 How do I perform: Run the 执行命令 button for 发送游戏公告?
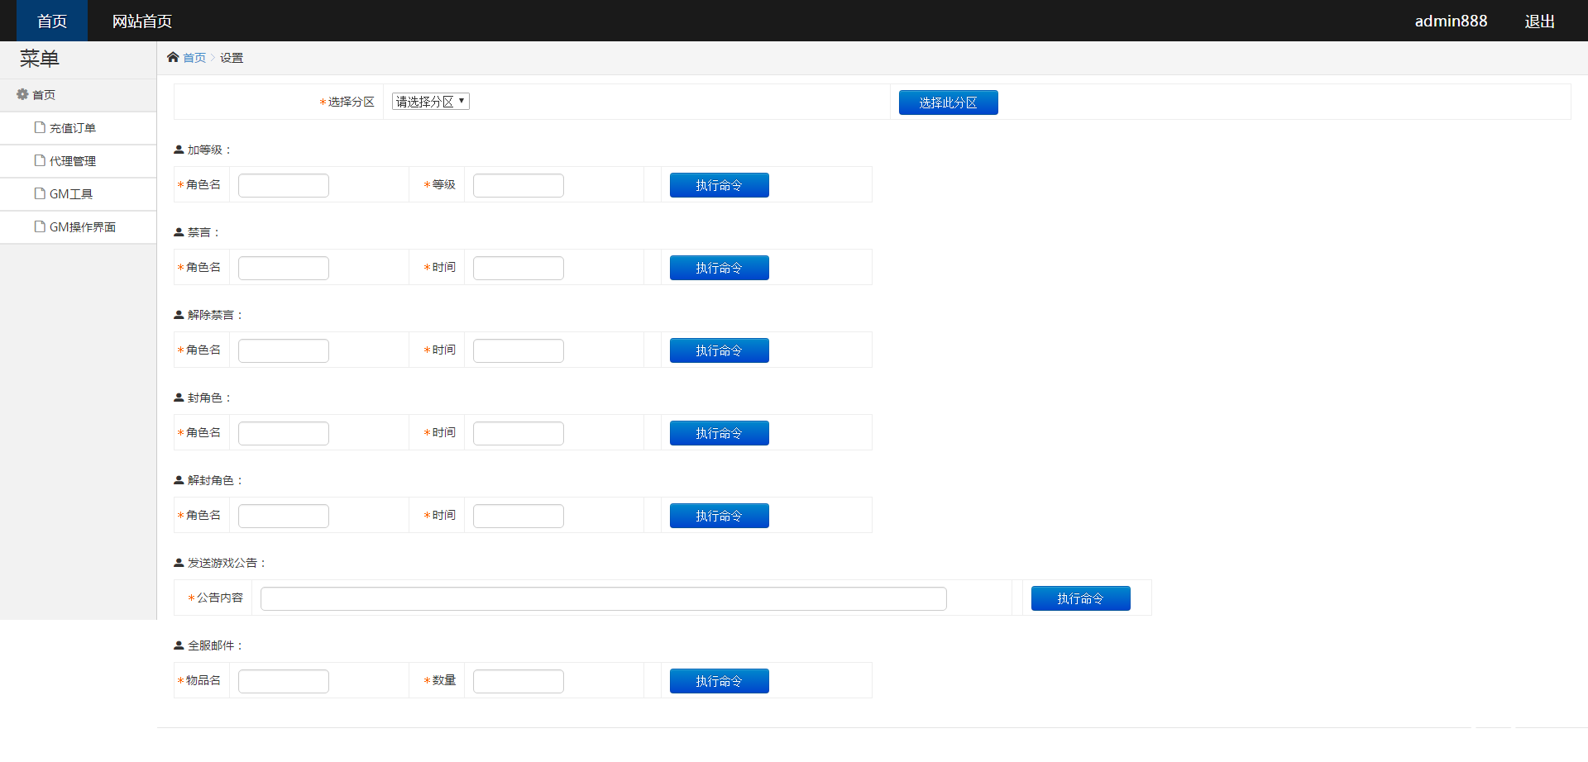coord(1080,598)
